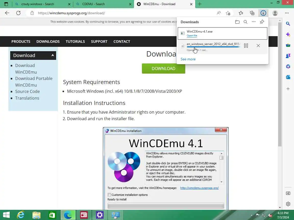Open TUTORIALS menu on site
The image size is (294, 220).
click(75, 42)
